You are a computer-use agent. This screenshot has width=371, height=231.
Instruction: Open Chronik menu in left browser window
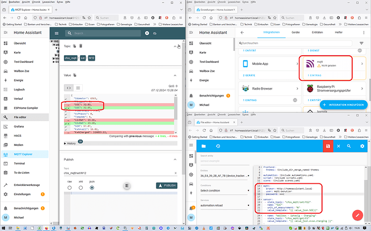tap(36, 2)
